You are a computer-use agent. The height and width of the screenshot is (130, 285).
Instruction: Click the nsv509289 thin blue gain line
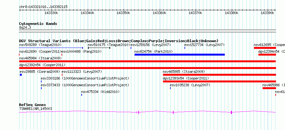click(x=51, y=48)
